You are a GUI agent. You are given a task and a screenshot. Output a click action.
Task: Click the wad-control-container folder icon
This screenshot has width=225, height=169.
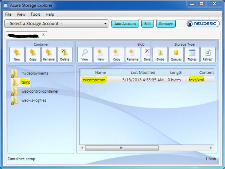click(x=15, y=92)
